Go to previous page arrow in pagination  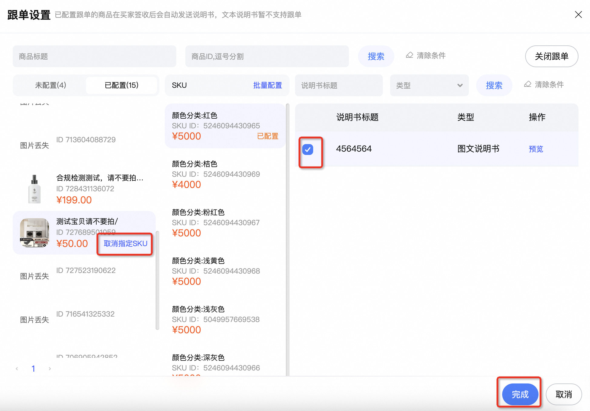coord(17,368)
